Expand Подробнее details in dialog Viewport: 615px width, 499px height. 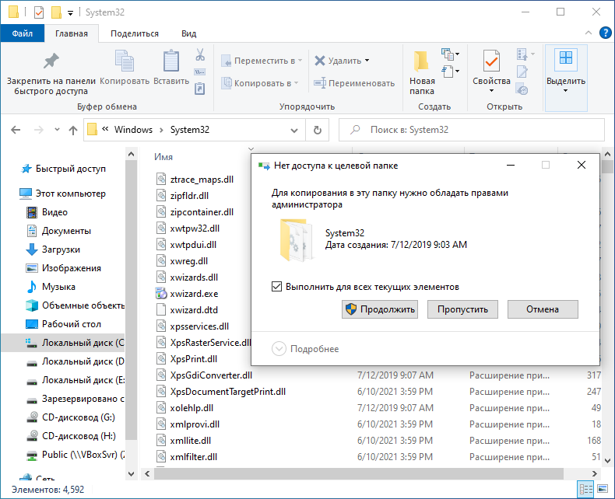click(x=305, y=348)
